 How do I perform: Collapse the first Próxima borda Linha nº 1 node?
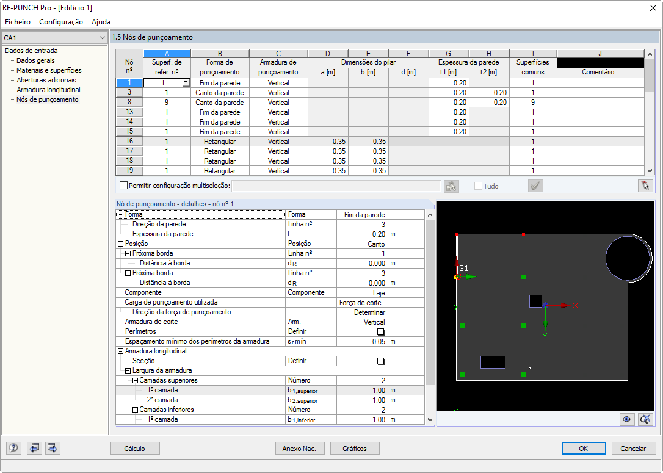[x=128, y=254]
